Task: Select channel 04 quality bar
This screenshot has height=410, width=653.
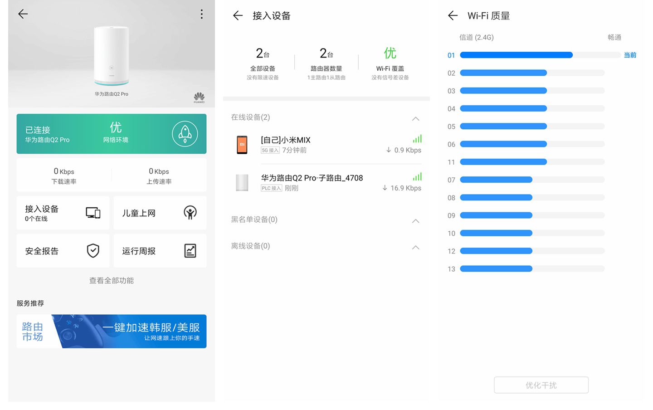Action: click(x=532, y=108)
